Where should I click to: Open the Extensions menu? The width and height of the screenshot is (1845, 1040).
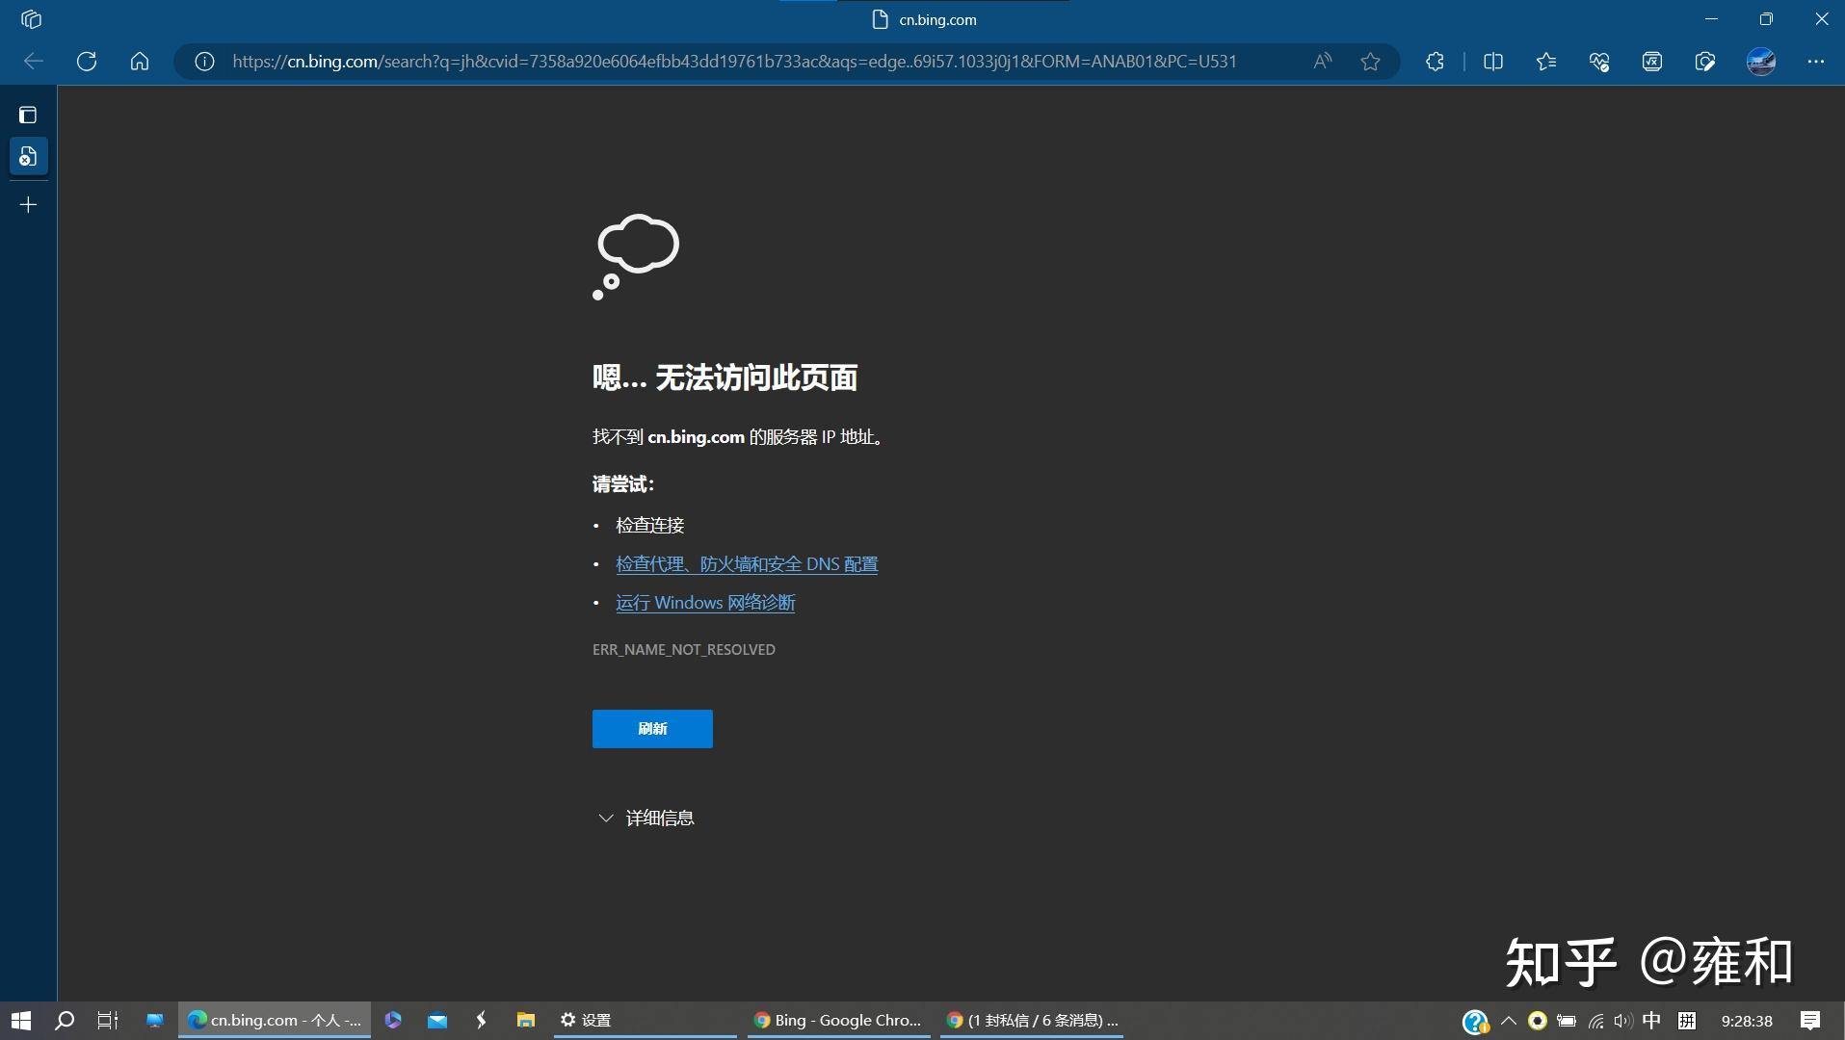click(x=1435, y=62)
